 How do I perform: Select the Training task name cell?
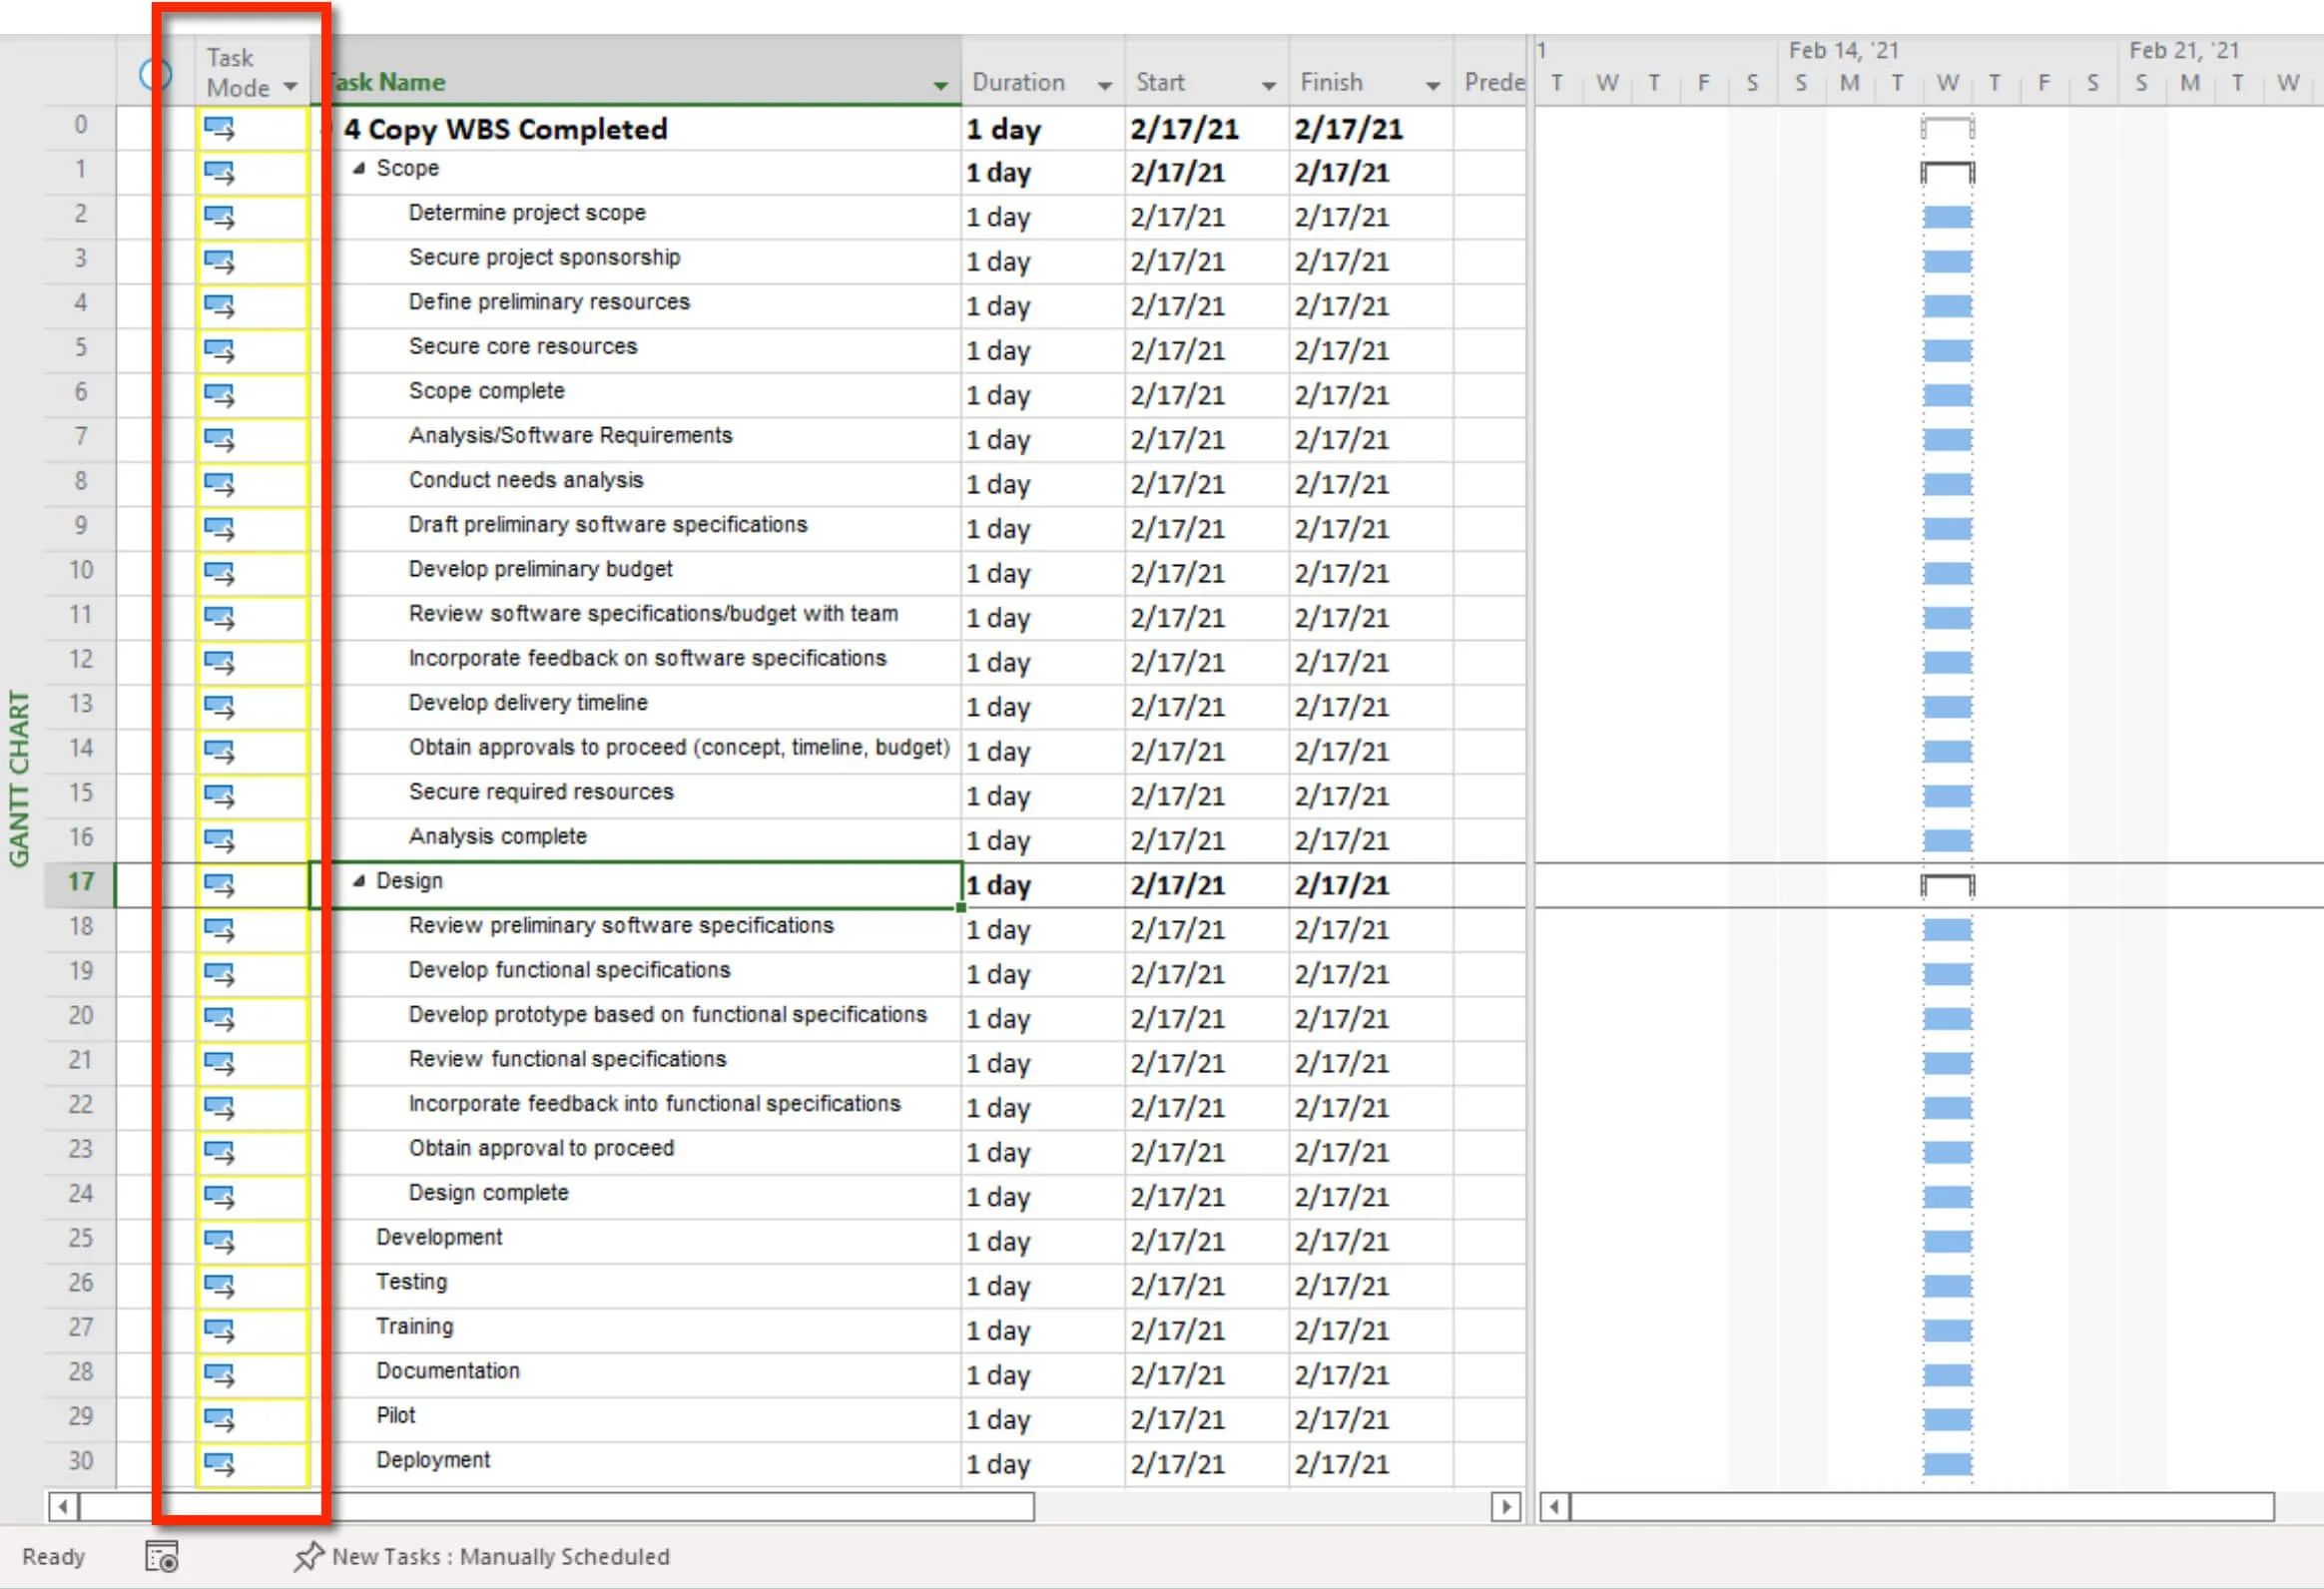coord(414,1326)
